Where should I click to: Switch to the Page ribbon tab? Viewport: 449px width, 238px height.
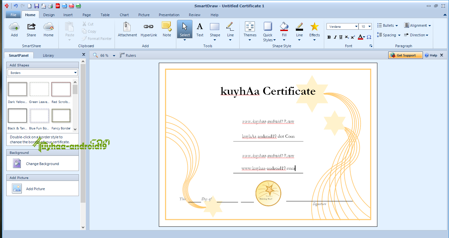click(86, 15)
